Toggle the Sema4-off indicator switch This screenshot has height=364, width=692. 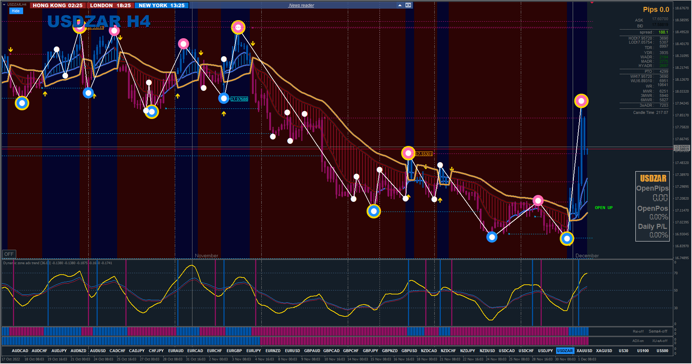[658, 332]
